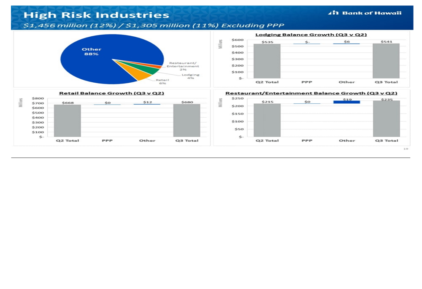
Task: Click the page number 19
Action: (406, 149)
